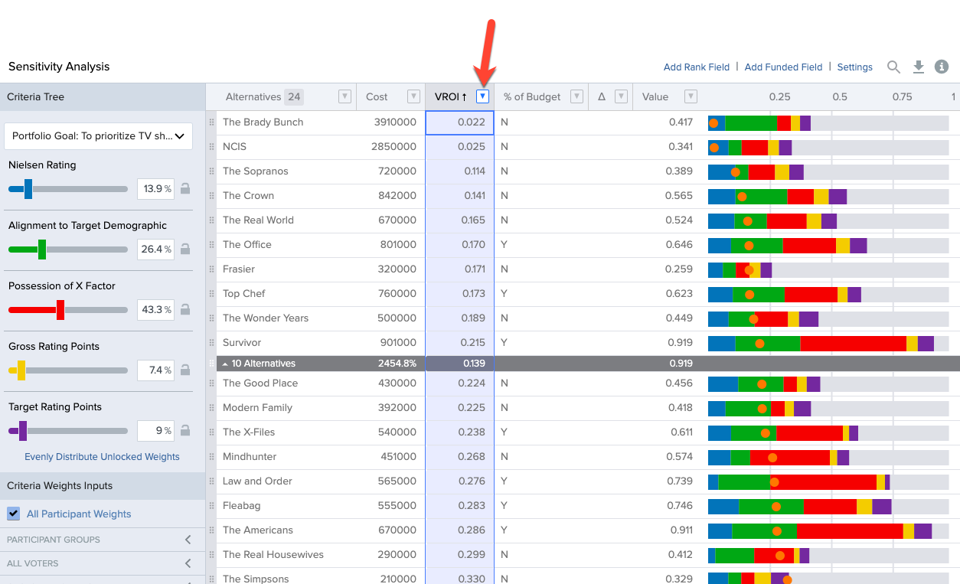The image size is (960, 584).
Task: Select the VROI cell 0.022
Action: tap(459, 122)
